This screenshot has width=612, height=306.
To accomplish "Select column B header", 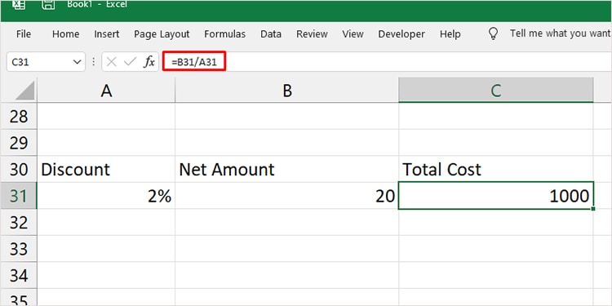I will (287, 91).
